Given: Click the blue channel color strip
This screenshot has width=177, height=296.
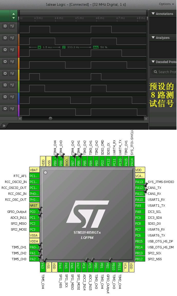Looking at the screenshot, I should click(x=19, y=99).
